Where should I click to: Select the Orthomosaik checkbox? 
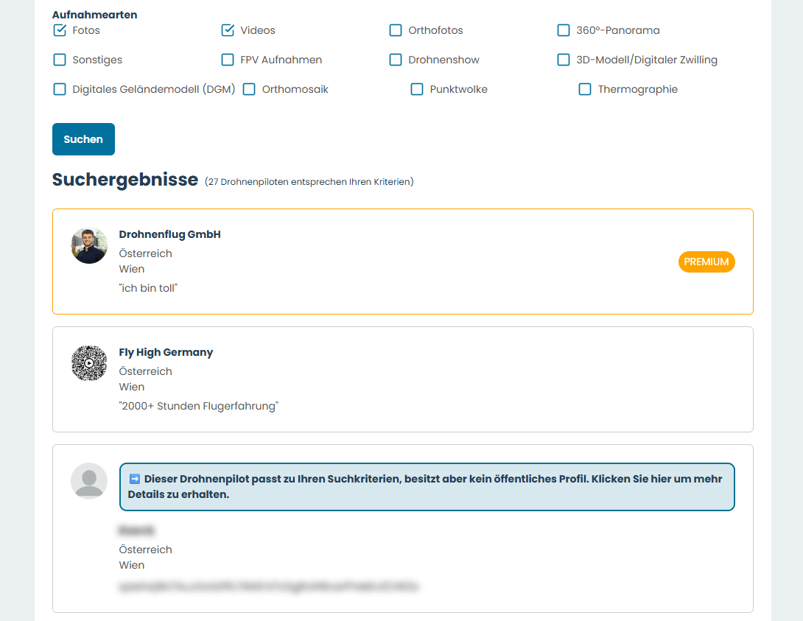pyautogui.click(x=249, y=89)
